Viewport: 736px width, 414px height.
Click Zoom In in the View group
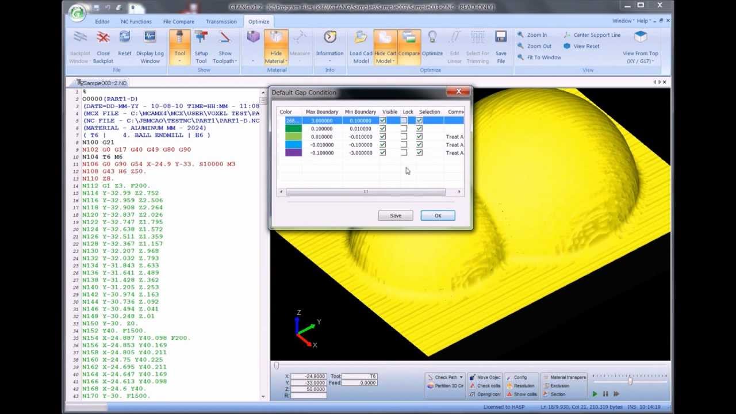pyautogui.click(x=532, y=35)
